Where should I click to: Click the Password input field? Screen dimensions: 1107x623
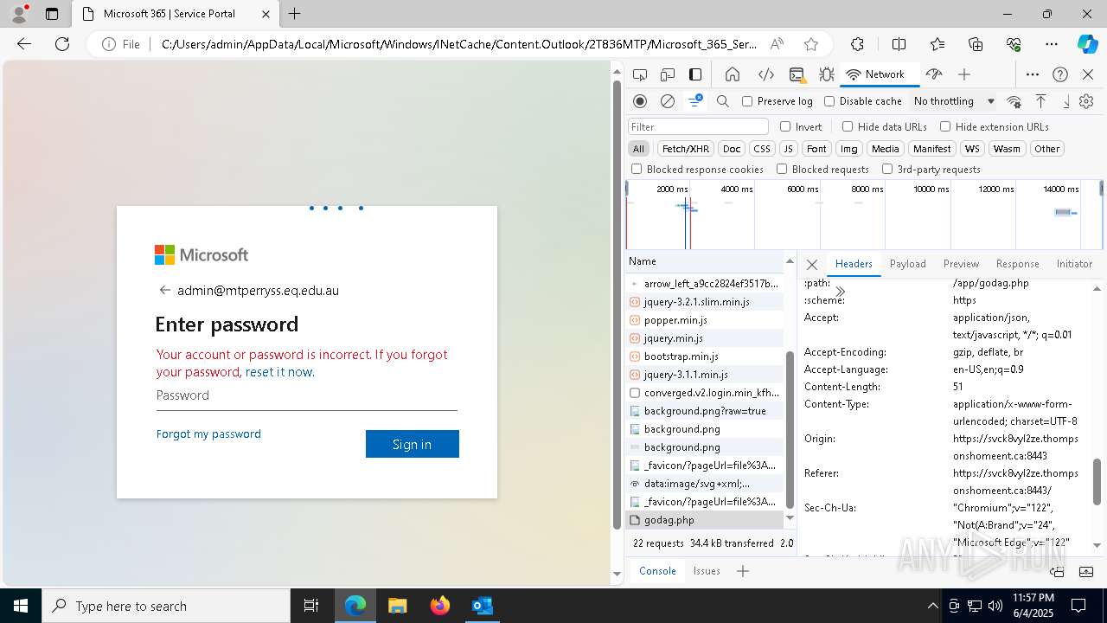point(307,395)
